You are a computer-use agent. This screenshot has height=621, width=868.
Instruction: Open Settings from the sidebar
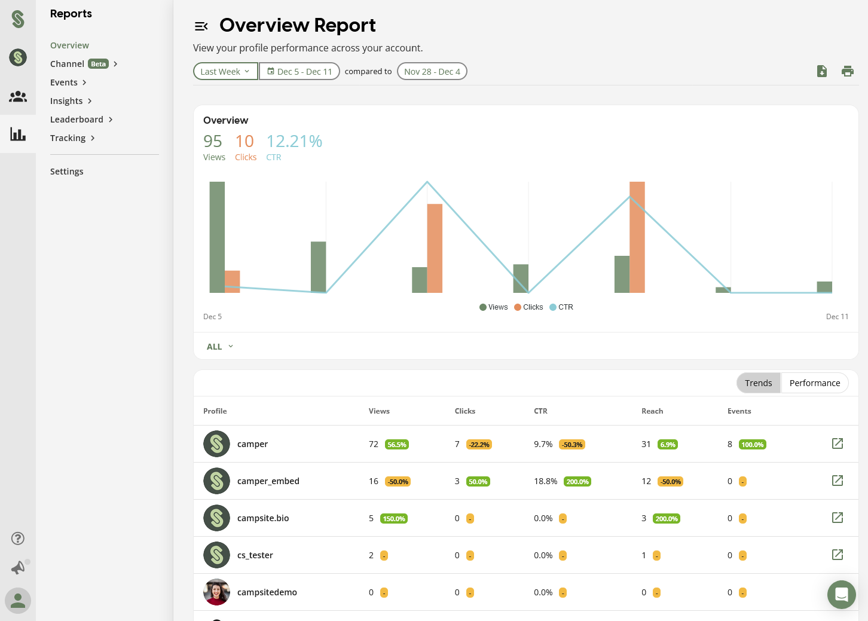pos(66,172)
